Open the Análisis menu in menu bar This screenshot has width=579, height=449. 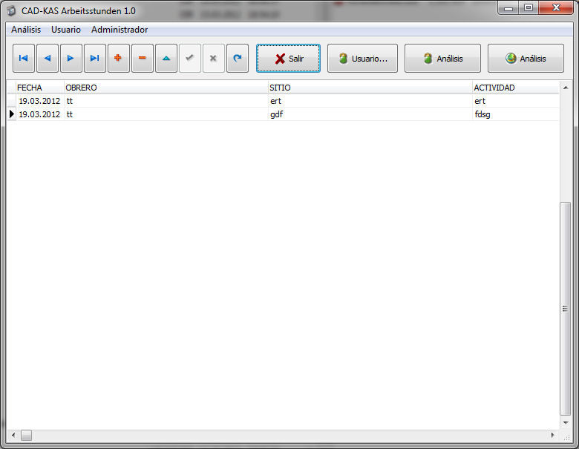(26, 30)
